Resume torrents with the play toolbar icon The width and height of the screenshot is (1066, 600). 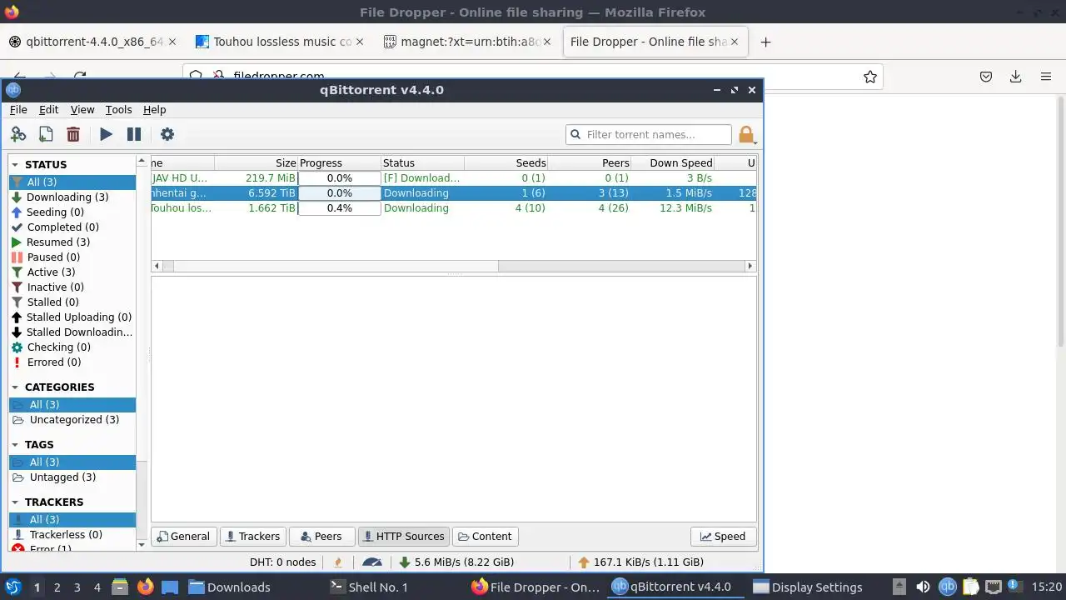[x=106, y=134]
